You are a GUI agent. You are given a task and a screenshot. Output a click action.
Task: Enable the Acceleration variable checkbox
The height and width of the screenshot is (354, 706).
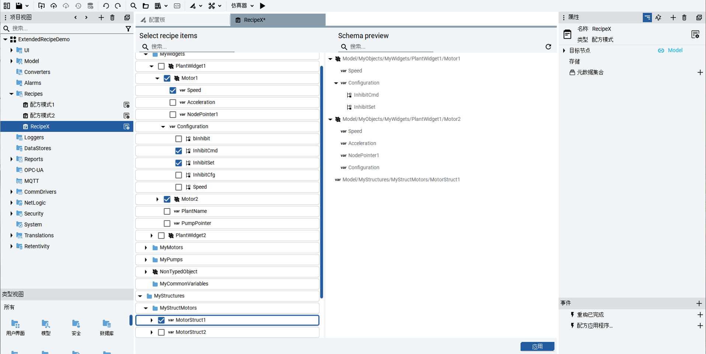click(173, 102)
